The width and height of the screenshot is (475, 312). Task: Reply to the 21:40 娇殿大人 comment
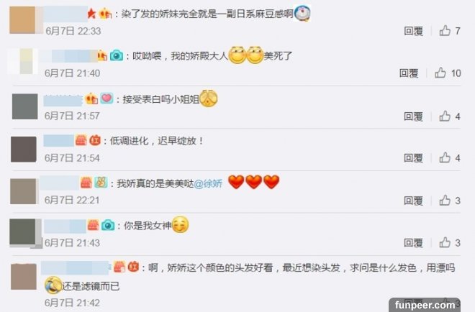tap(409, 73)
